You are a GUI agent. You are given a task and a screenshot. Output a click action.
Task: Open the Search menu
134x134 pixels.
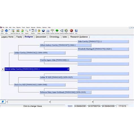(x=28, y=27)
